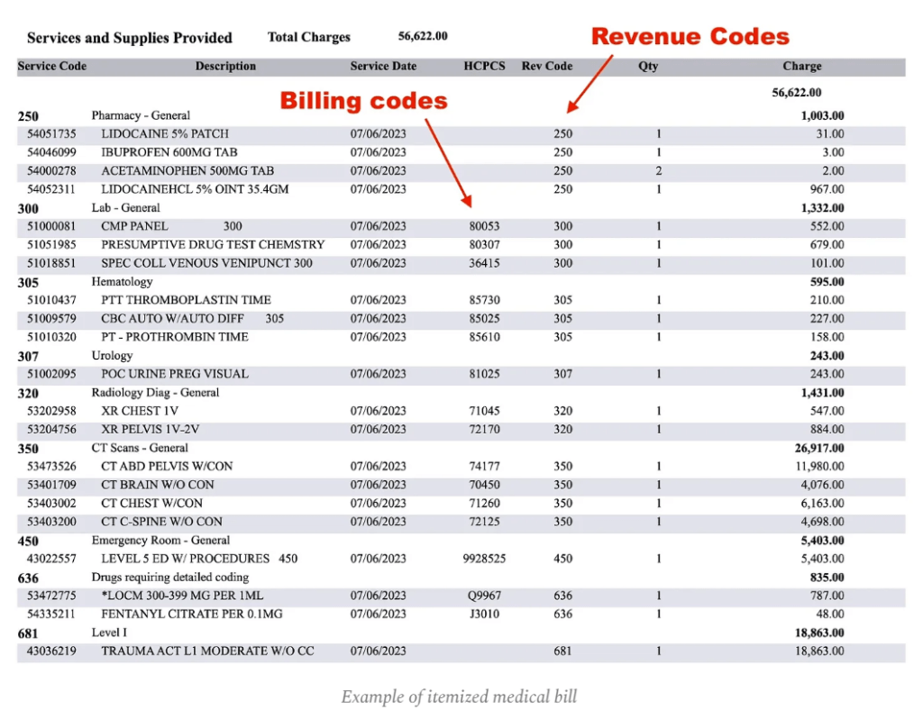Click the 'Rev Code' column header
The height and width of the screenshot is (719, 923).
click(x=547, y=66)
